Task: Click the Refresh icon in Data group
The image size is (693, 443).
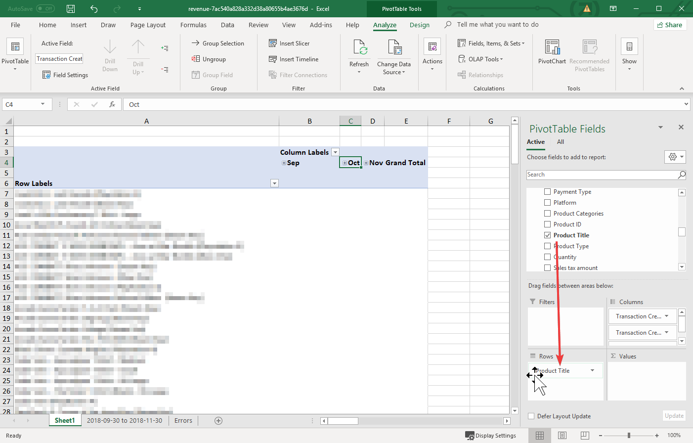Action: (359, 48)
